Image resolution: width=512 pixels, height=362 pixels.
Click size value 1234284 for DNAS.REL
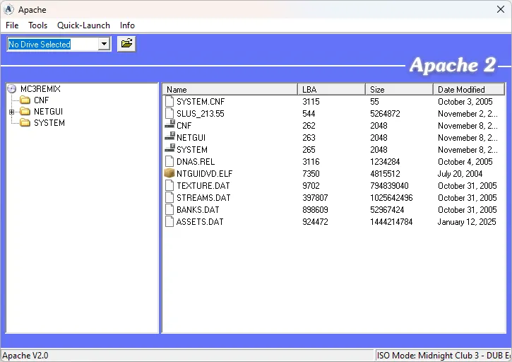385,162
